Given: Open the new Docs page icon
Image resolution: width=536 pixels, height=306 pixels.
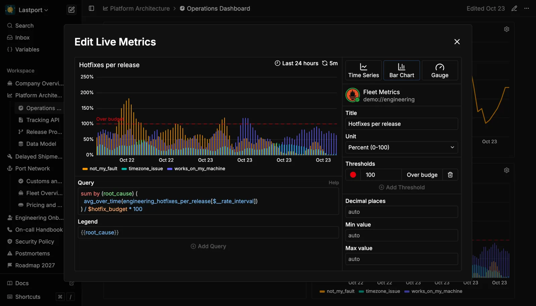Looking at the screenshot, I should pyautogui.click(x=71, y=283).
